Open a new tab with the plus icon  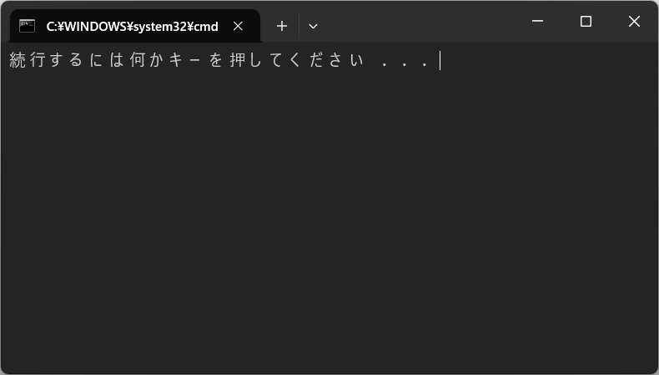tap(282, 26)
